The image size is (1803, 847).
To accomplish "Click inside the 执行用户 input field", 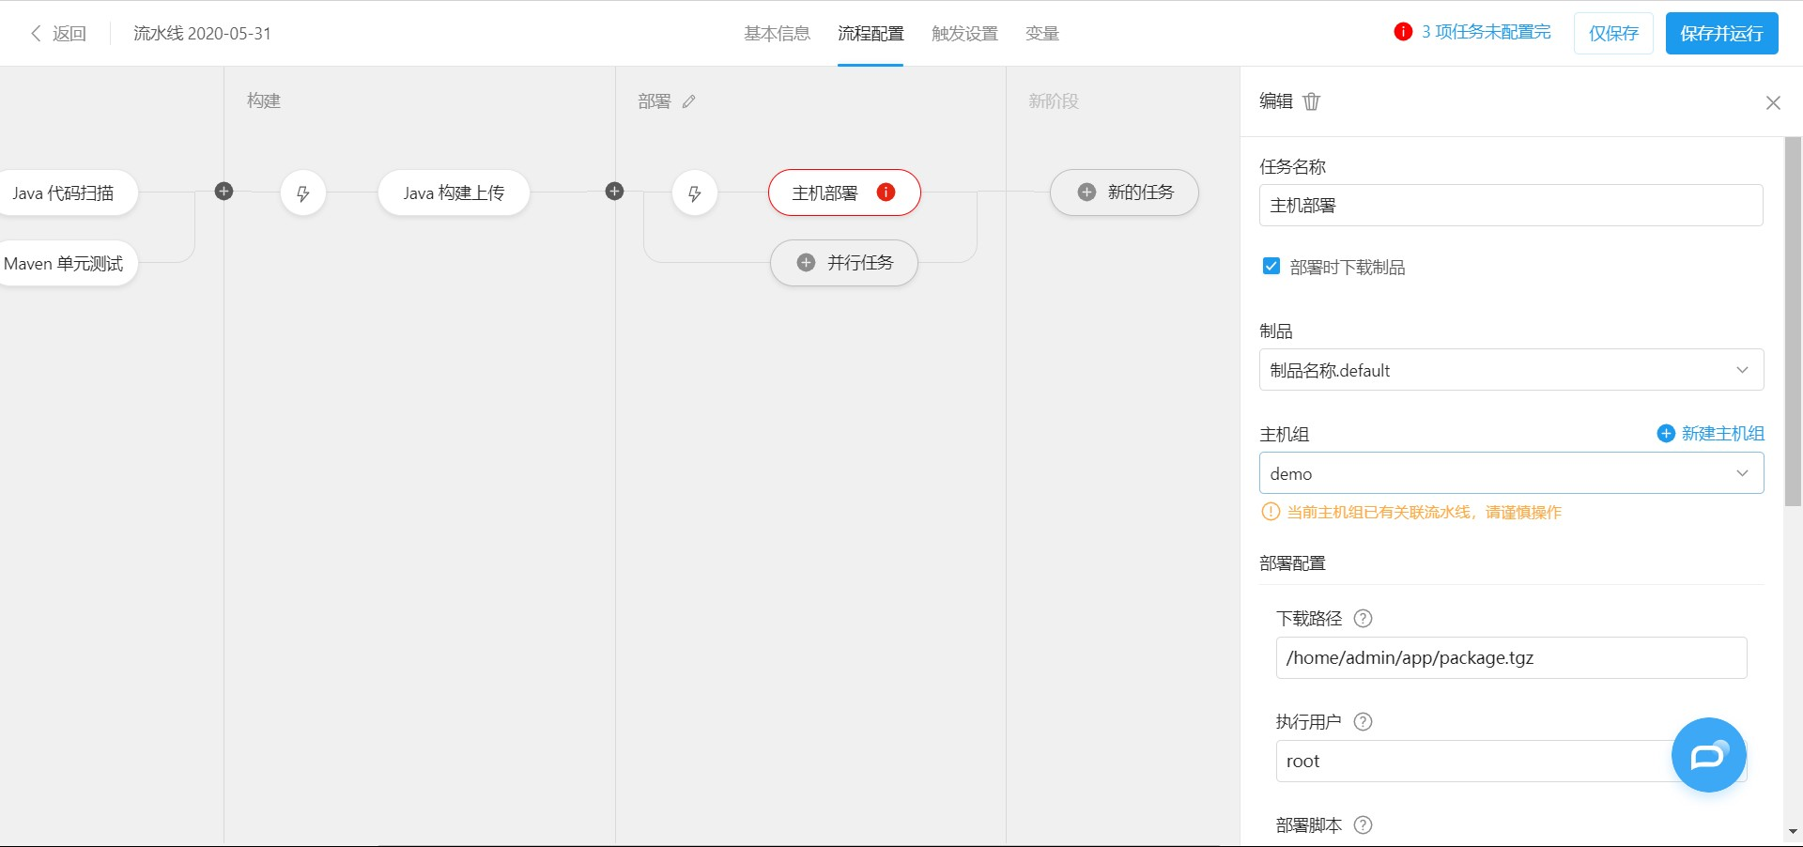I will [1465, 762].
